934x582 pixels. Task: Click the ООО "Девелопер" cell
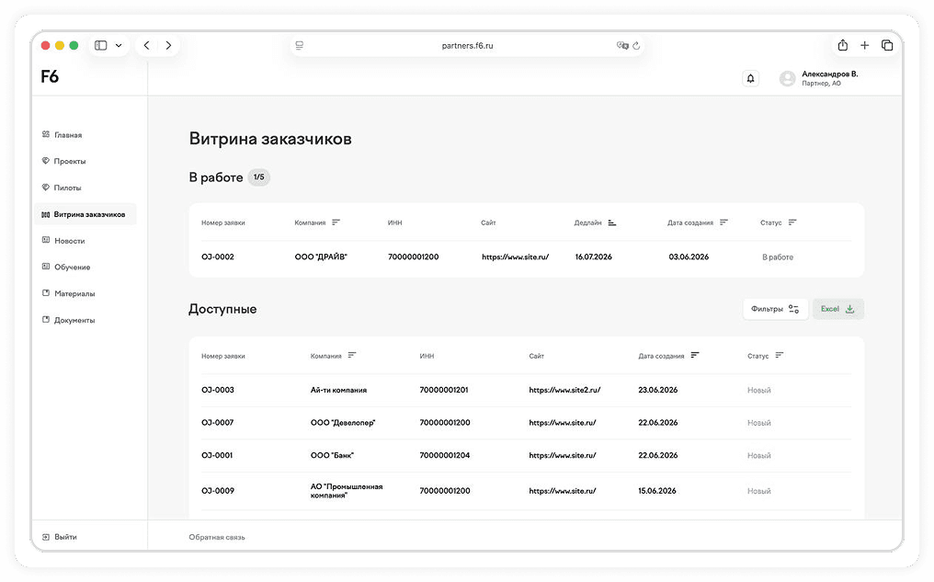coord(343,422)
